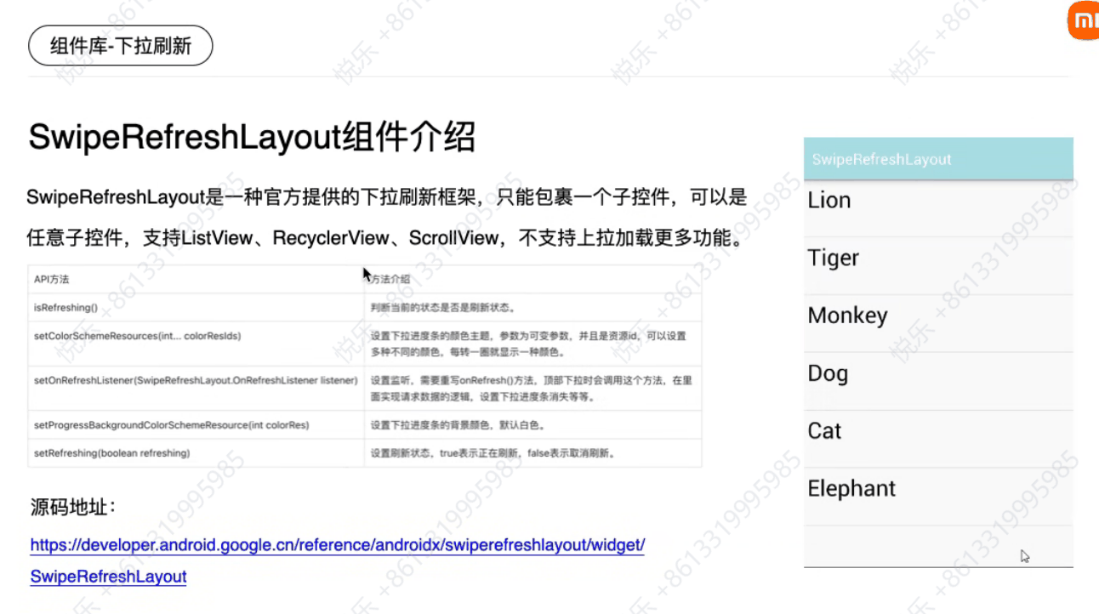The image size is (1099, 614).
Task: Click the setColorSchemeResources method cell
Action: click(196, 344)
